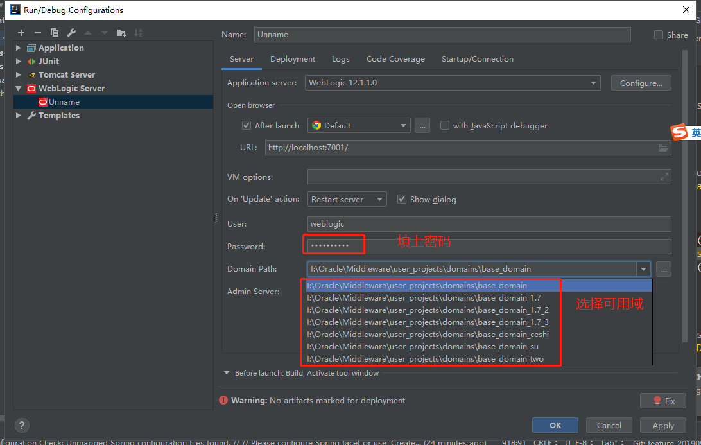Select domain path base_domain_ceshi
This screenshot has width=701, height=445.
pyautogui.click(x=479, y=334)
